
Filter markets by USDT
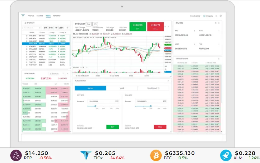tap(61, 28)
